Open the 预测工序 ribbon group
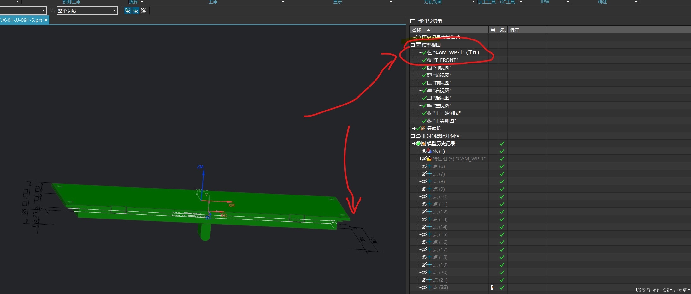691x294 pixels. [72, 2]
